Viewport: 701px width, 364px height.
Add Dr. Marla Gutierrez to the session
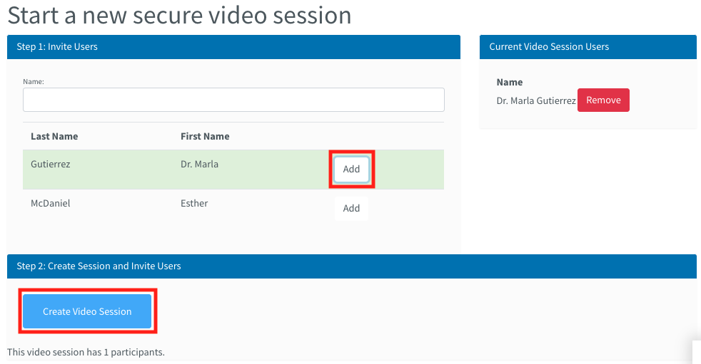351,169
